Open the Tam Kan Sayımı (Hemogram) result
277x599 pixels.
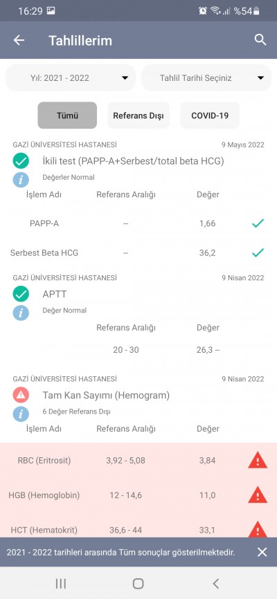(x=106, y=396)
